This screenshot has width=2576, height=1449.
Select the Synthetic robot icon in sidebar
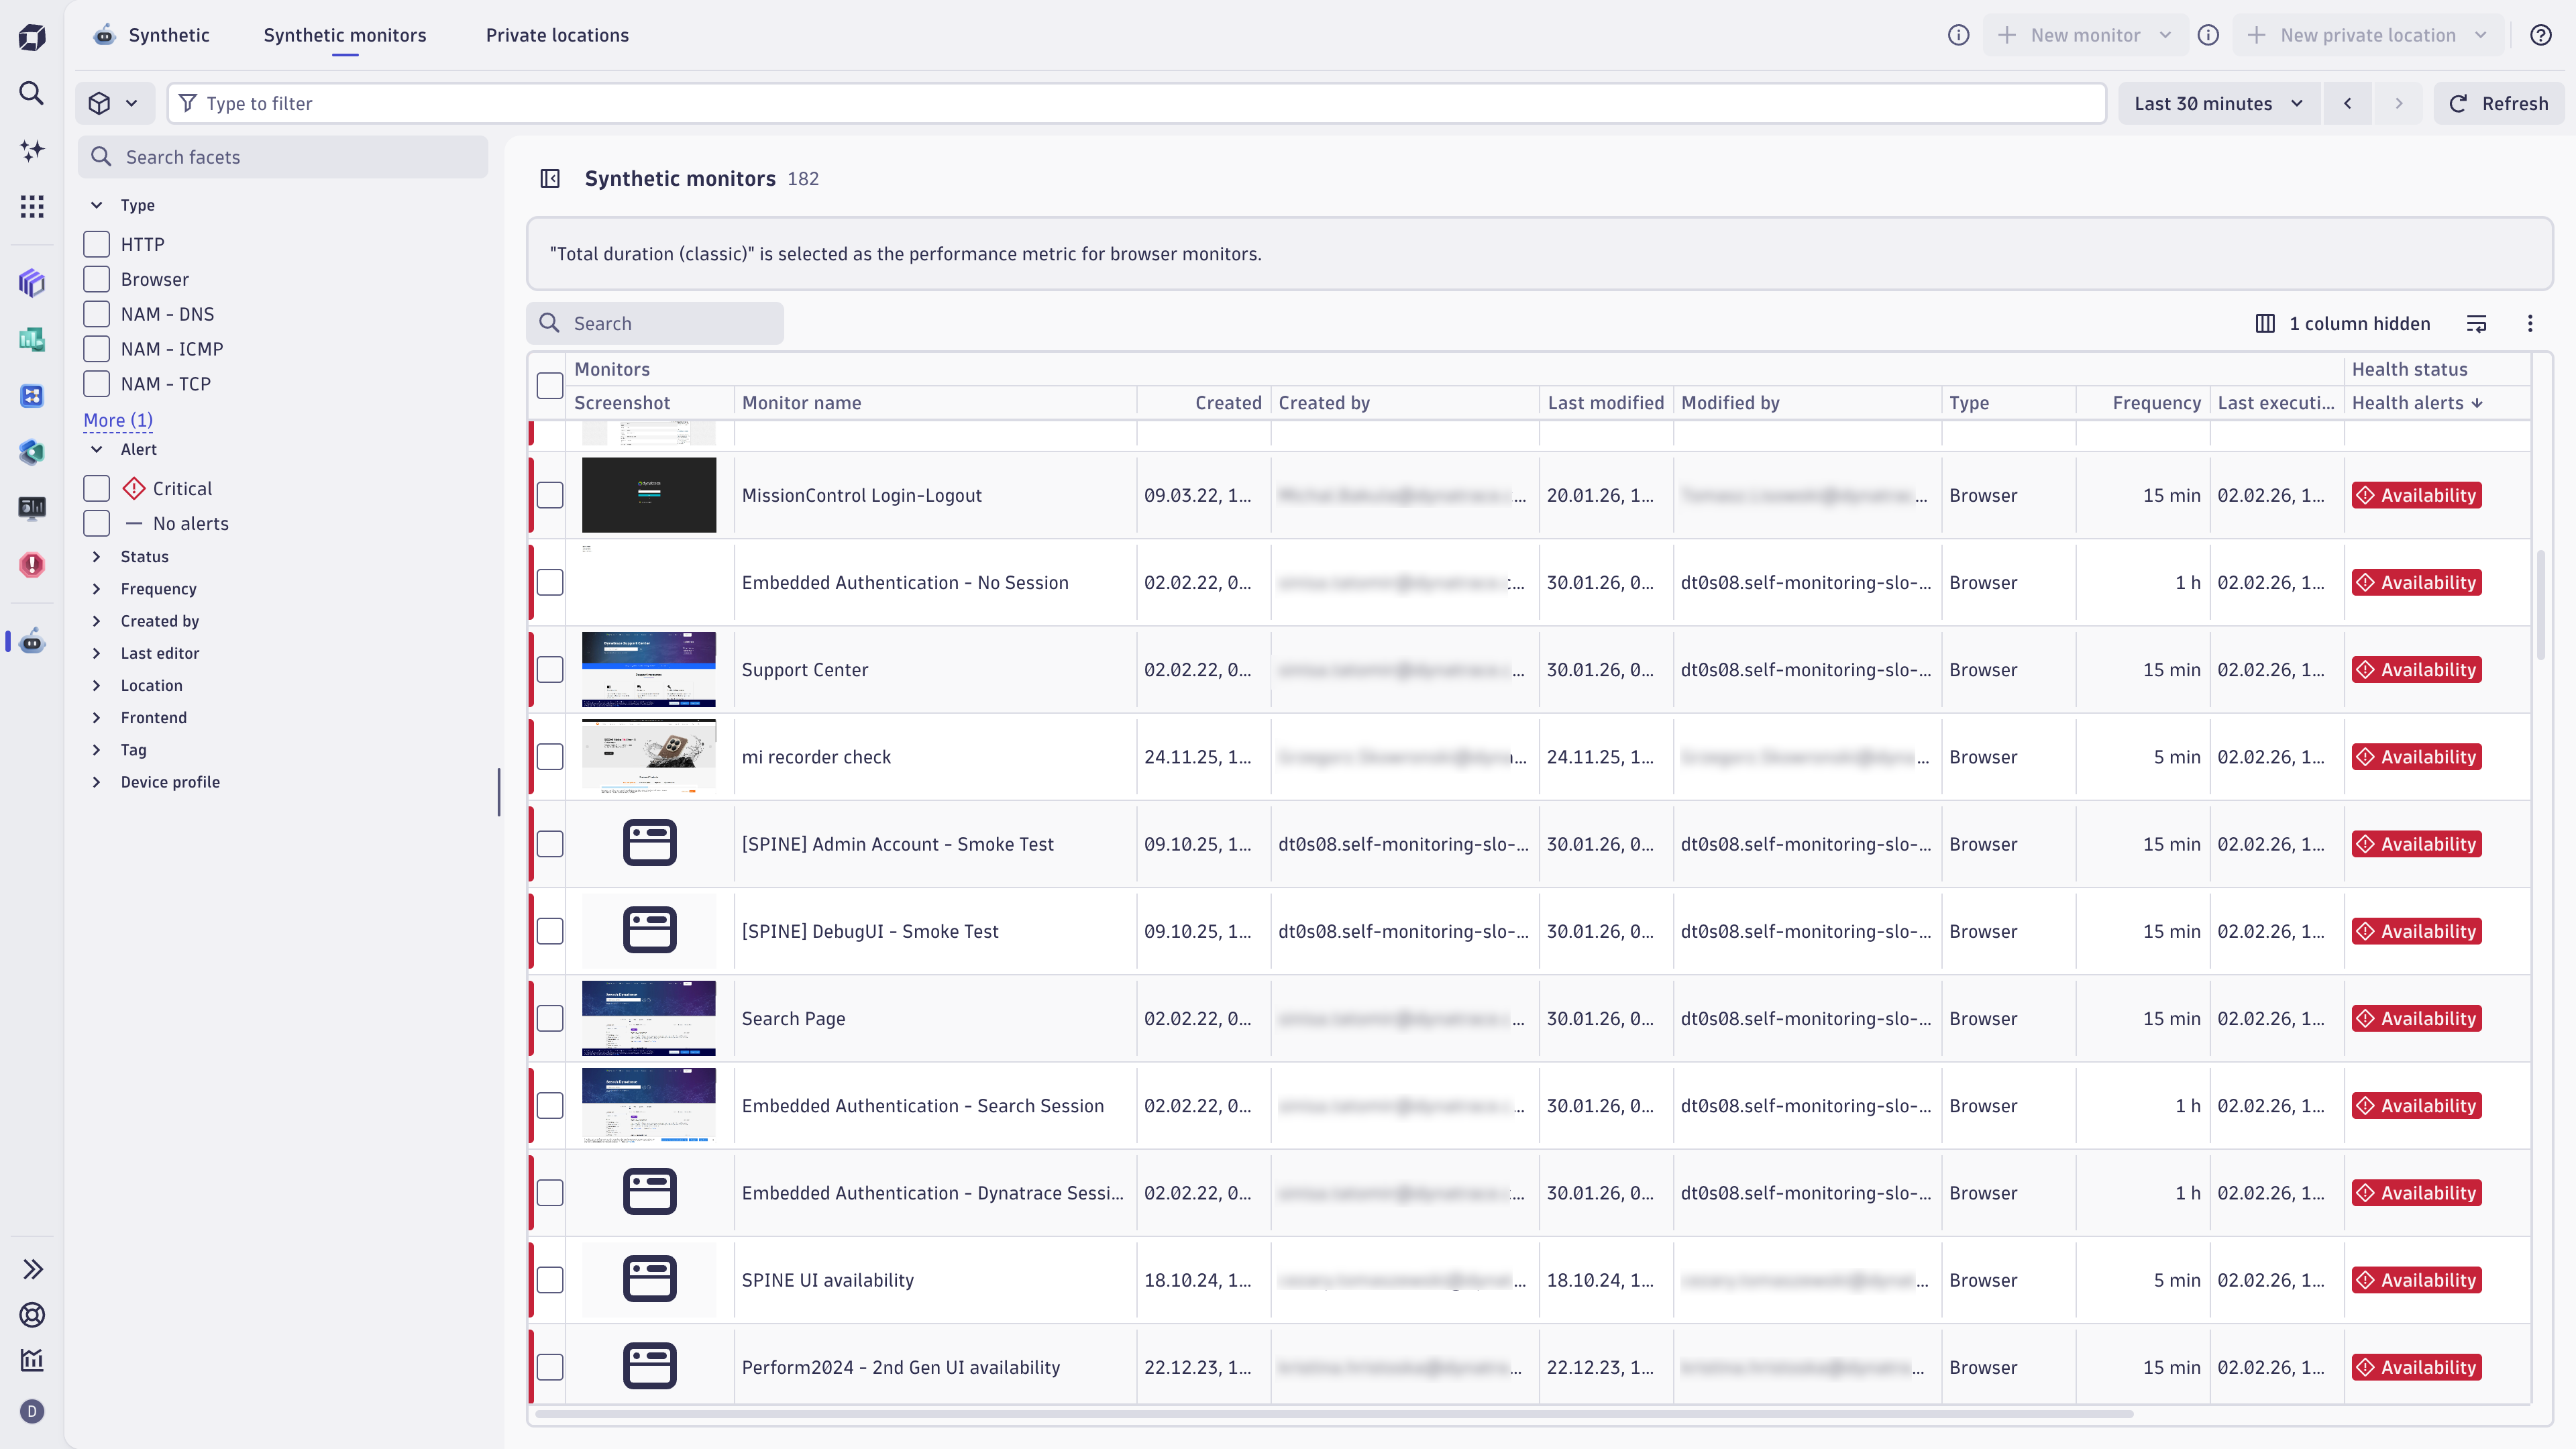click(x=31, y=641)
